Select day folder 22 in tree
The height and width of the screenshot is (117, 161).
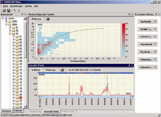pyautogui.click(x=21, y=101)
